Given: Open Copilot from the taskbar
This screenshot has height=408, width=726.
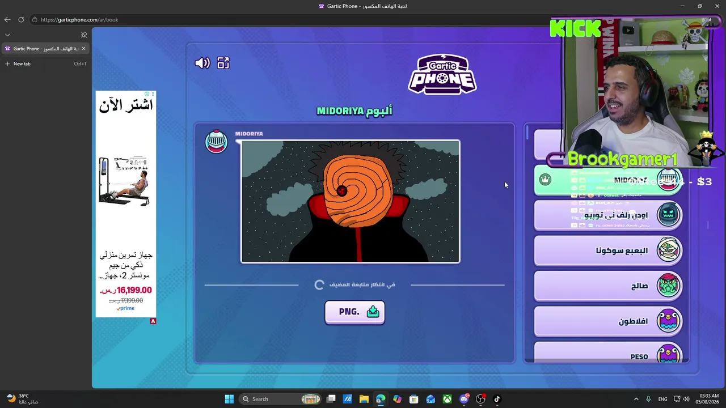Looking at the screenshot, I should 397,399.
